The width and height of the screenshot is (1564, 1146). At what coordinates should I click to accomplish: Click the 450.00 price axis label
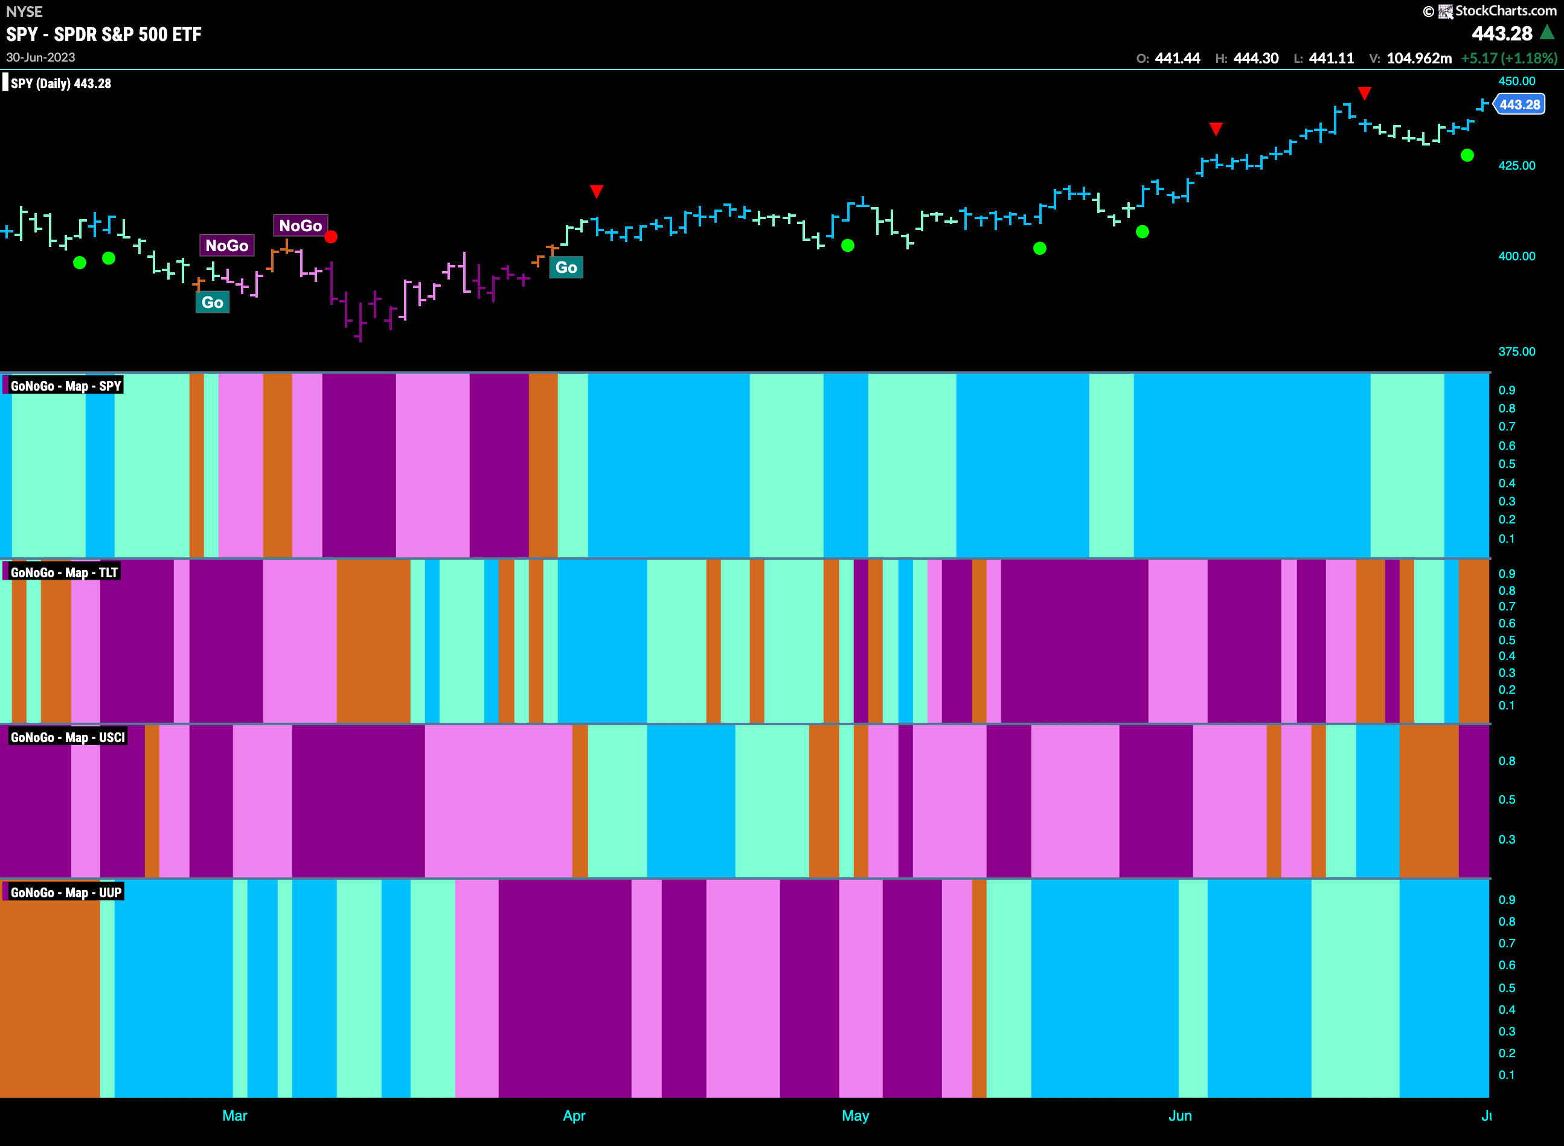point(1517,81)
